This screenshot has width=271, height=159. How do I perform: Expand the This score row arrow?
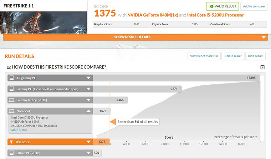(88, 142)
